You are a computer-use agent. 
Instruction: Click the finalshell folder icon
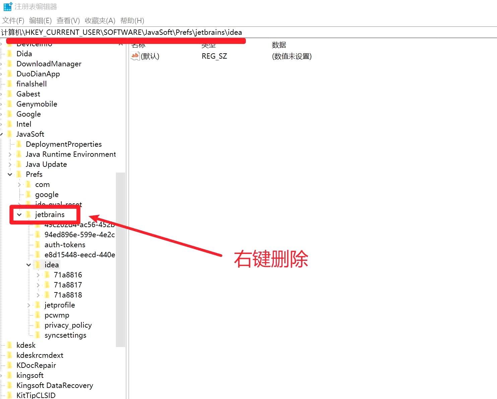(x=10, y=84)
